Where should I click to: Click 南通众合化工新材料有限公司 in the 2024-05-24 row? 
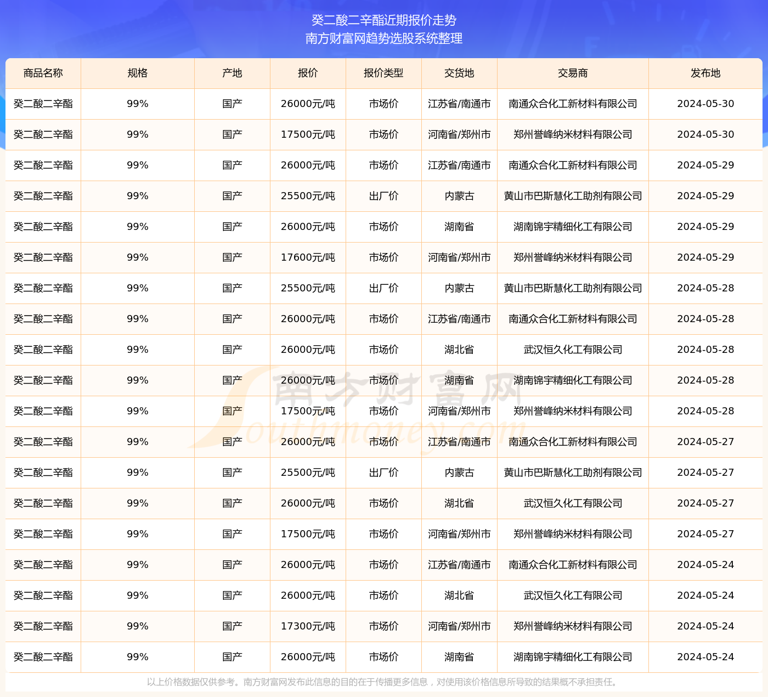point(573,565)
